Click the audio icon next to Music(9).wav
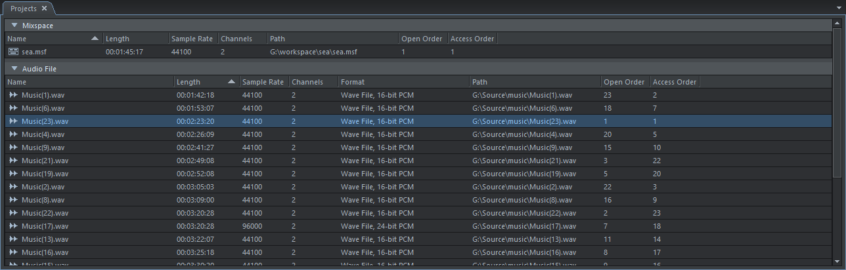The height and width of the screenshot is (270, 846). click(13, 147)
